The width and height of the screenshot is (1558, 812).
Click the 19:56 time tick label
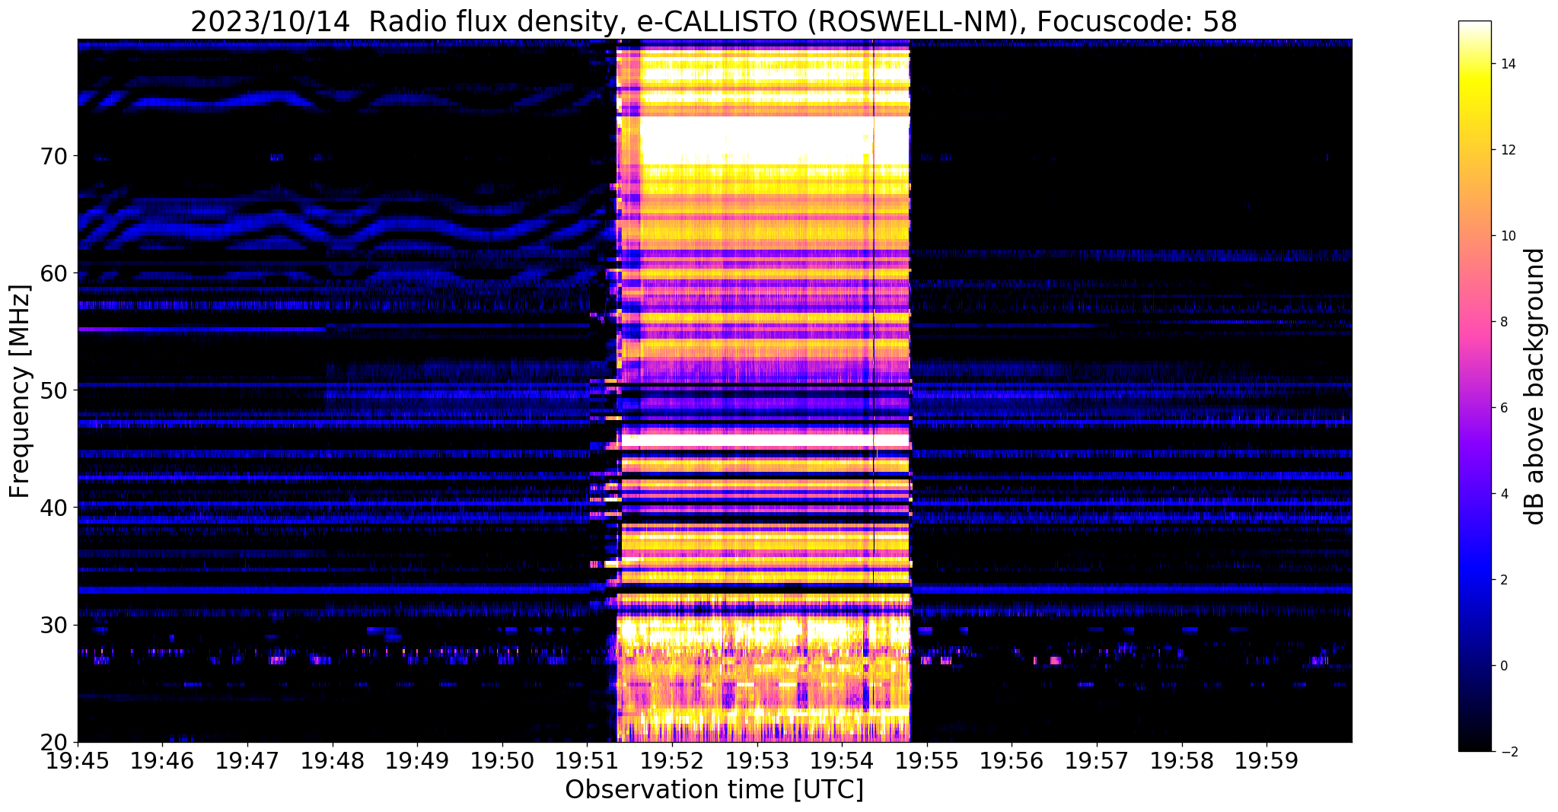(1012, 761)
